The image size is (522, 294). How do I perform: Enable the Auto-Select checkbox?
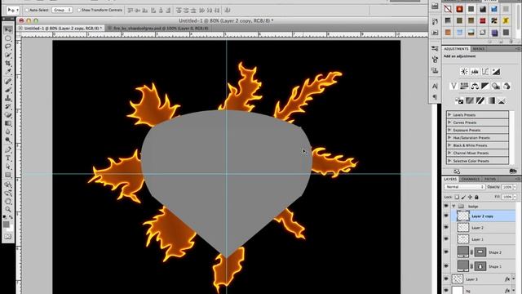[x=27, y=11]
